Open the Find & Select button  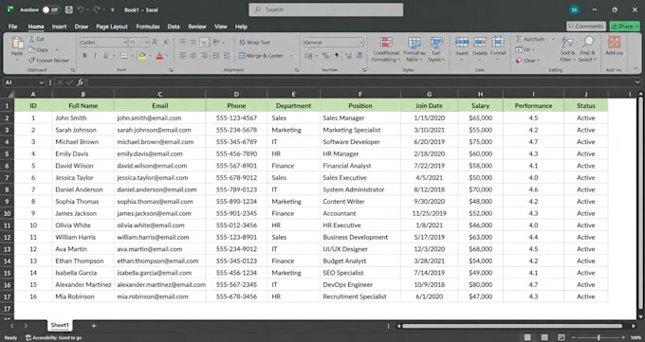(x=587, y=49)
